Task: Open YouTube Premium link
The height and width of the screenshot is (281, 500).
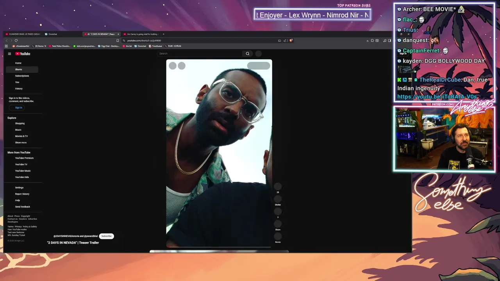Action: (x=24, y=158)
